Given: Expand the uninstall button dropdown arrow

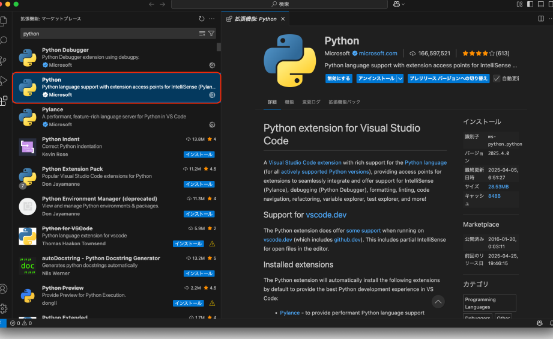Looking at the screenshot, I should (x=400, y=79).
